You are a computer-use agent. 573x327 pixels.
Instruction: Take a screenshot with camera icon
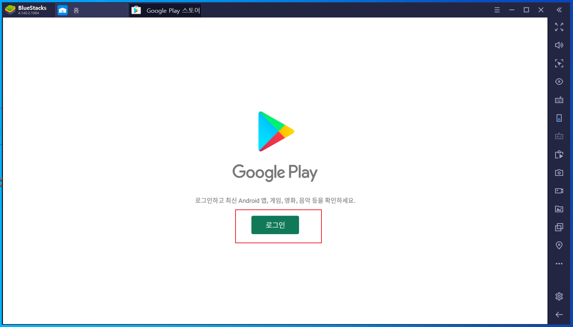click(x=559, y=173)
